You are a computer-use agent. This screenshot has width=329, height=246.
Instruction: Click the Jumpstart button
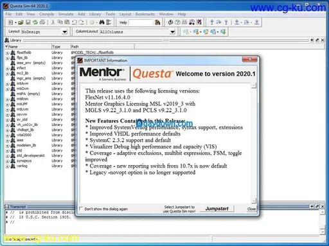pyautogui.click(x=217, y=209)
